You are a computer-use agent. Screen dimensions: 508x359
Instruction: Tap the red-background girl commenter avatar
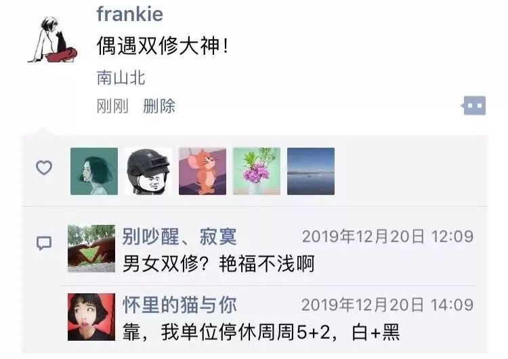91,317
